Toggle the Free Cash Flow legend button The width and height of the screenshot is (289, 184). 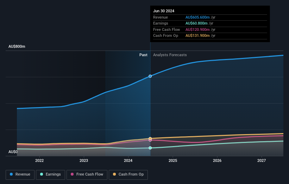point(87,175)
